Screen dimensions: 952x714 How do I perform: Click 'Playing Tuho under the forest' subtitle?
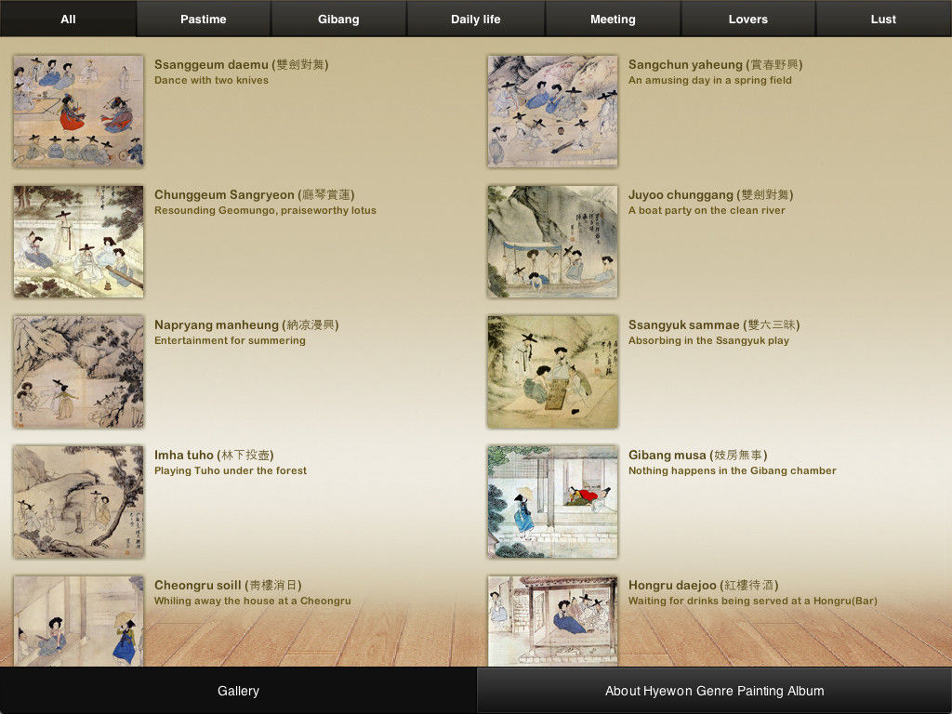click(x=231, y=470)
